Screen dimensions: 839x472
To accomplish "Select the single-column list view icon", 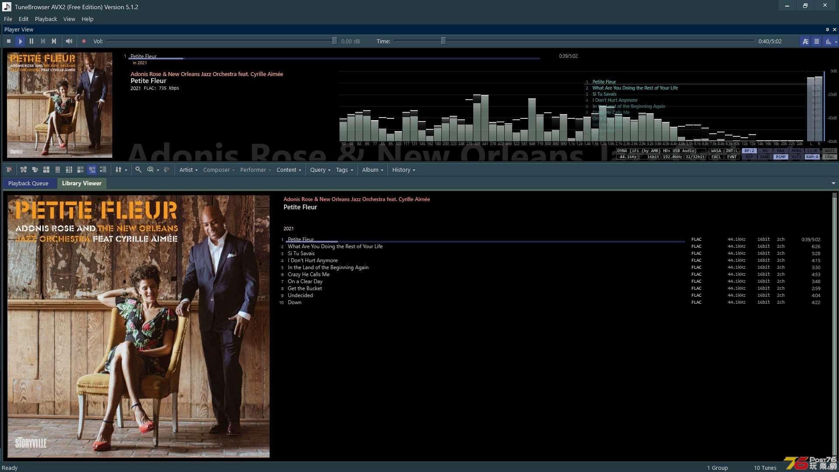I will tap(58, 170).
